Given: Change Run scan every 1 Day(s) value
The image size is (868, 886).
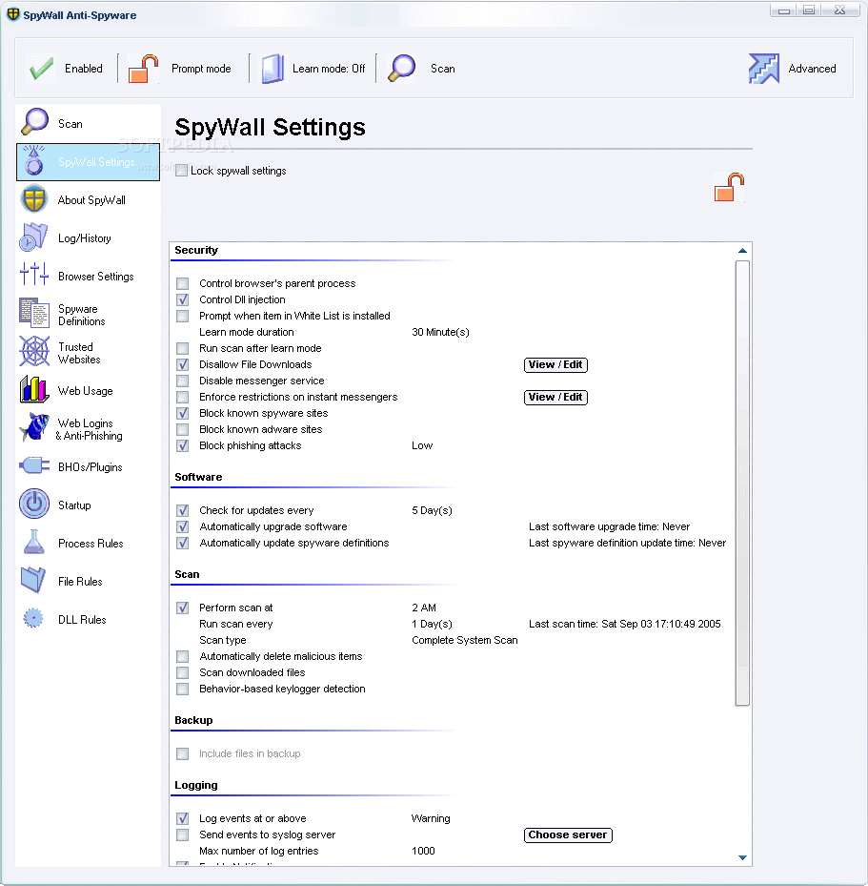Looking at the screenshot, I should tap(432, 625).
